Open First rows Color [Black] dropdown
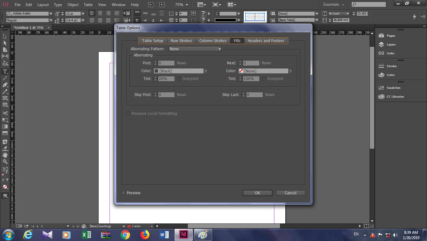The height and width of the screenshot is (241, 427). (x=181, y=71)
